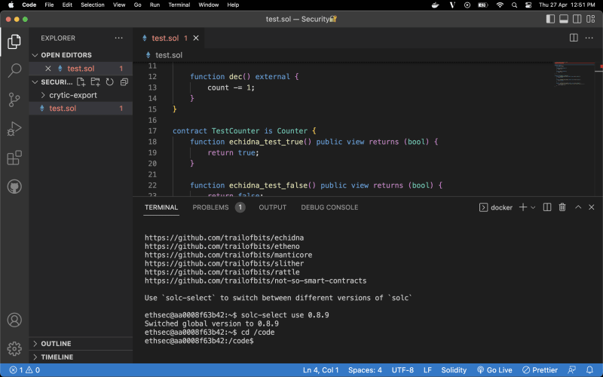Open the Search view icon

point(14,70)
